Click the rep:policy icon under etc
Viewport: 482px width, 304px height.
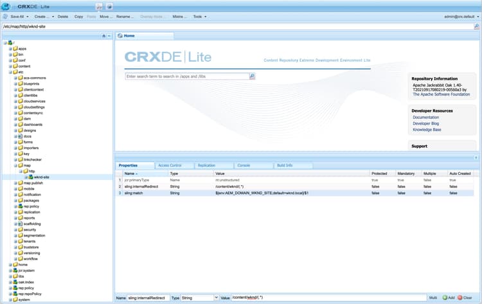click(x=21, y=206)
